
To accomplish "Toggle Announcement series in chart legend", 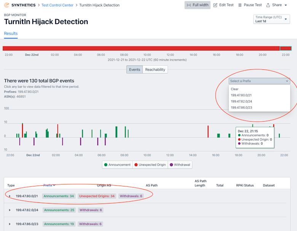I will [x=117, y=165].
